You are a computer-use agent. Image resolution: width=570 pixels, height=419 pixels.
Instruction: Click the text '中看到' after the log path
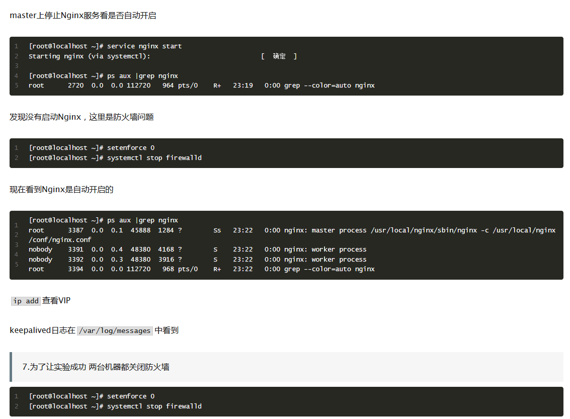pyautogui.click(x=167, y=330)
